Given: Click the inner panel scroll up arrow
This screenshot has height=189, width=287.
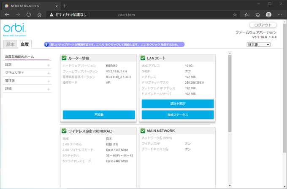Looking at the screenshot, I should coord(230,53).
